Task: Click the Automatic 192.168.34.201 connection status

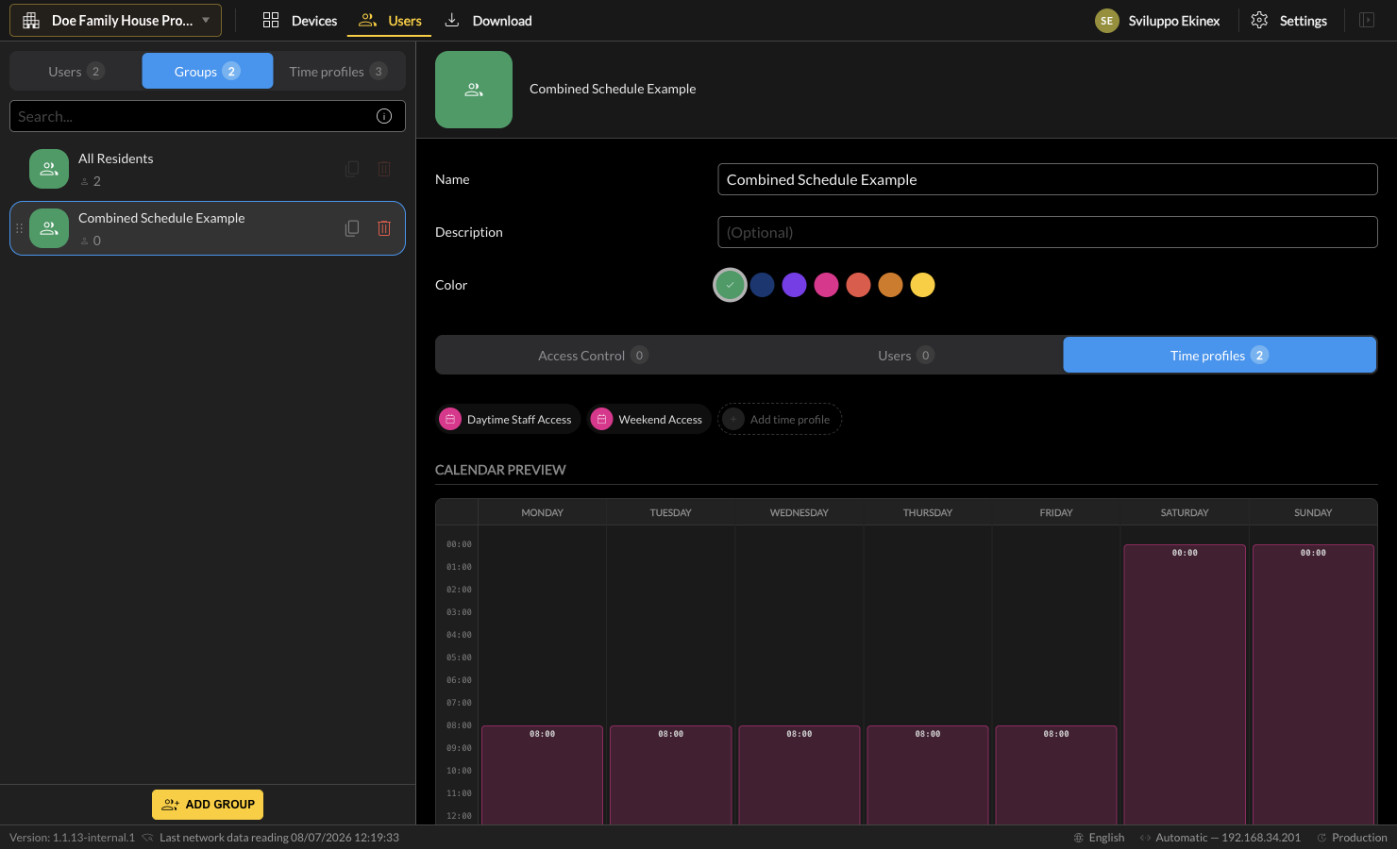Action: click(1220, 838)
